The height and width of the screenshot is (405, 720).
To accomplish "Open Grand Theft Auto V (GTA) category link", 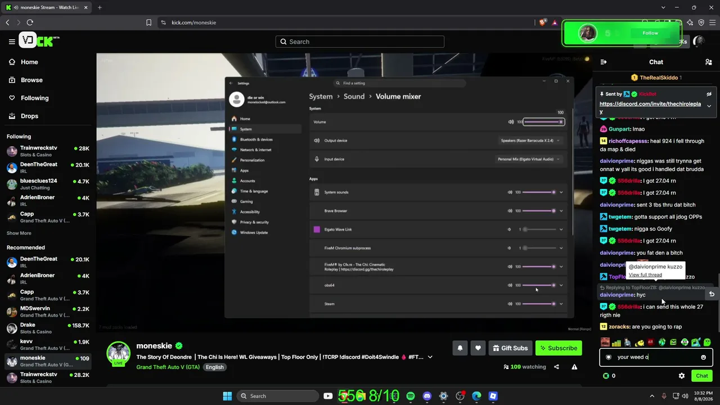I will coord(169,367).
